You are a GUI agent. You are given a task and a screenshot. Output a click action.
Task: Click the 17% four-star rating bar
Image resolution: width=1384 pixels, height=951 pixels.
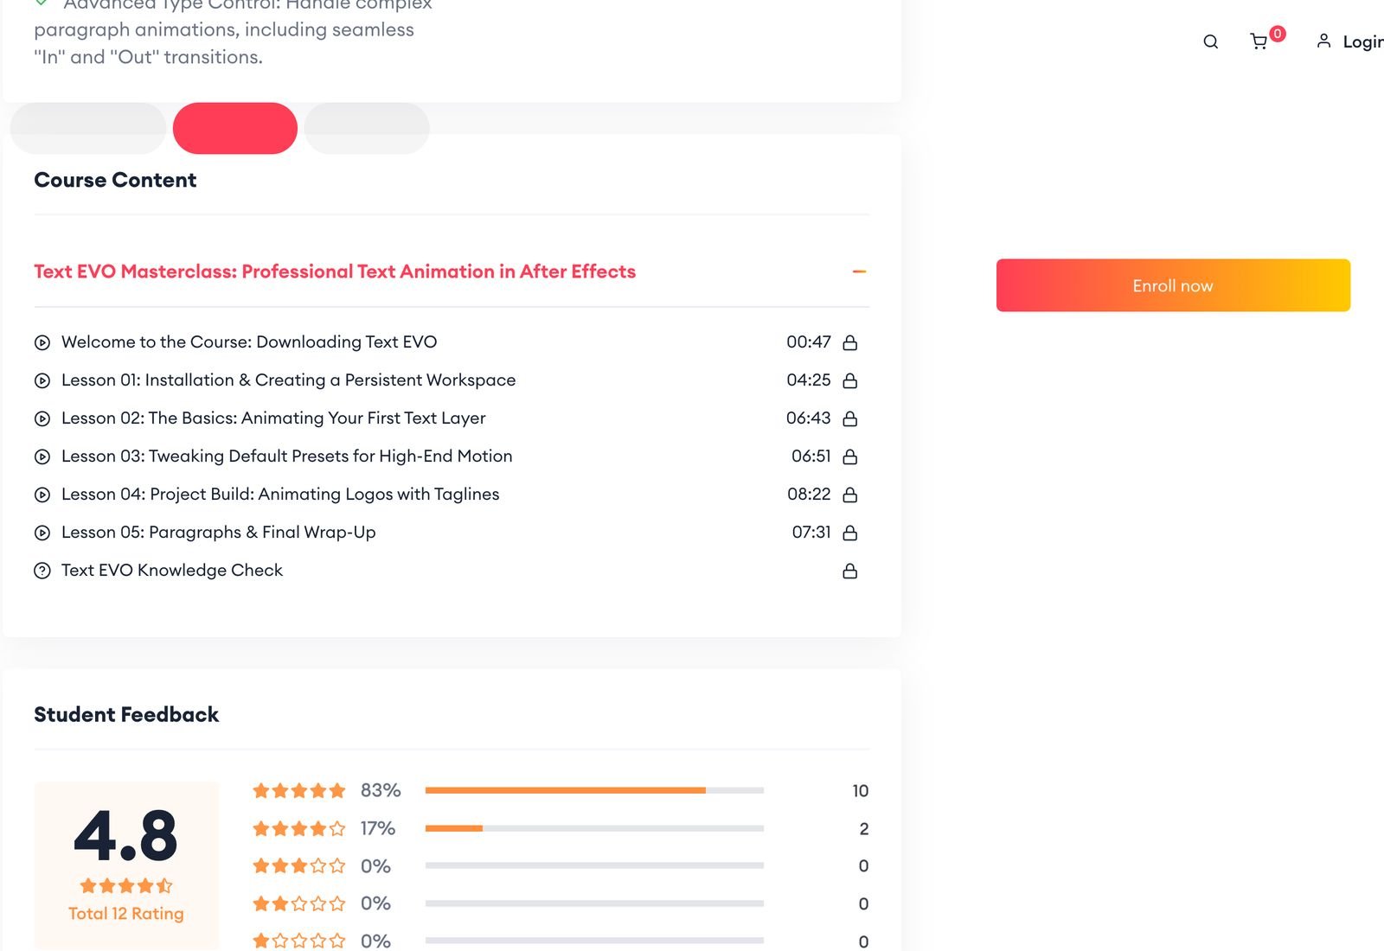594,828
